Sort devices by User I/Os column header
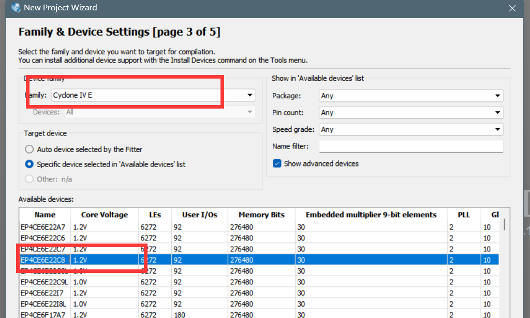 click(x=200, y=215)
